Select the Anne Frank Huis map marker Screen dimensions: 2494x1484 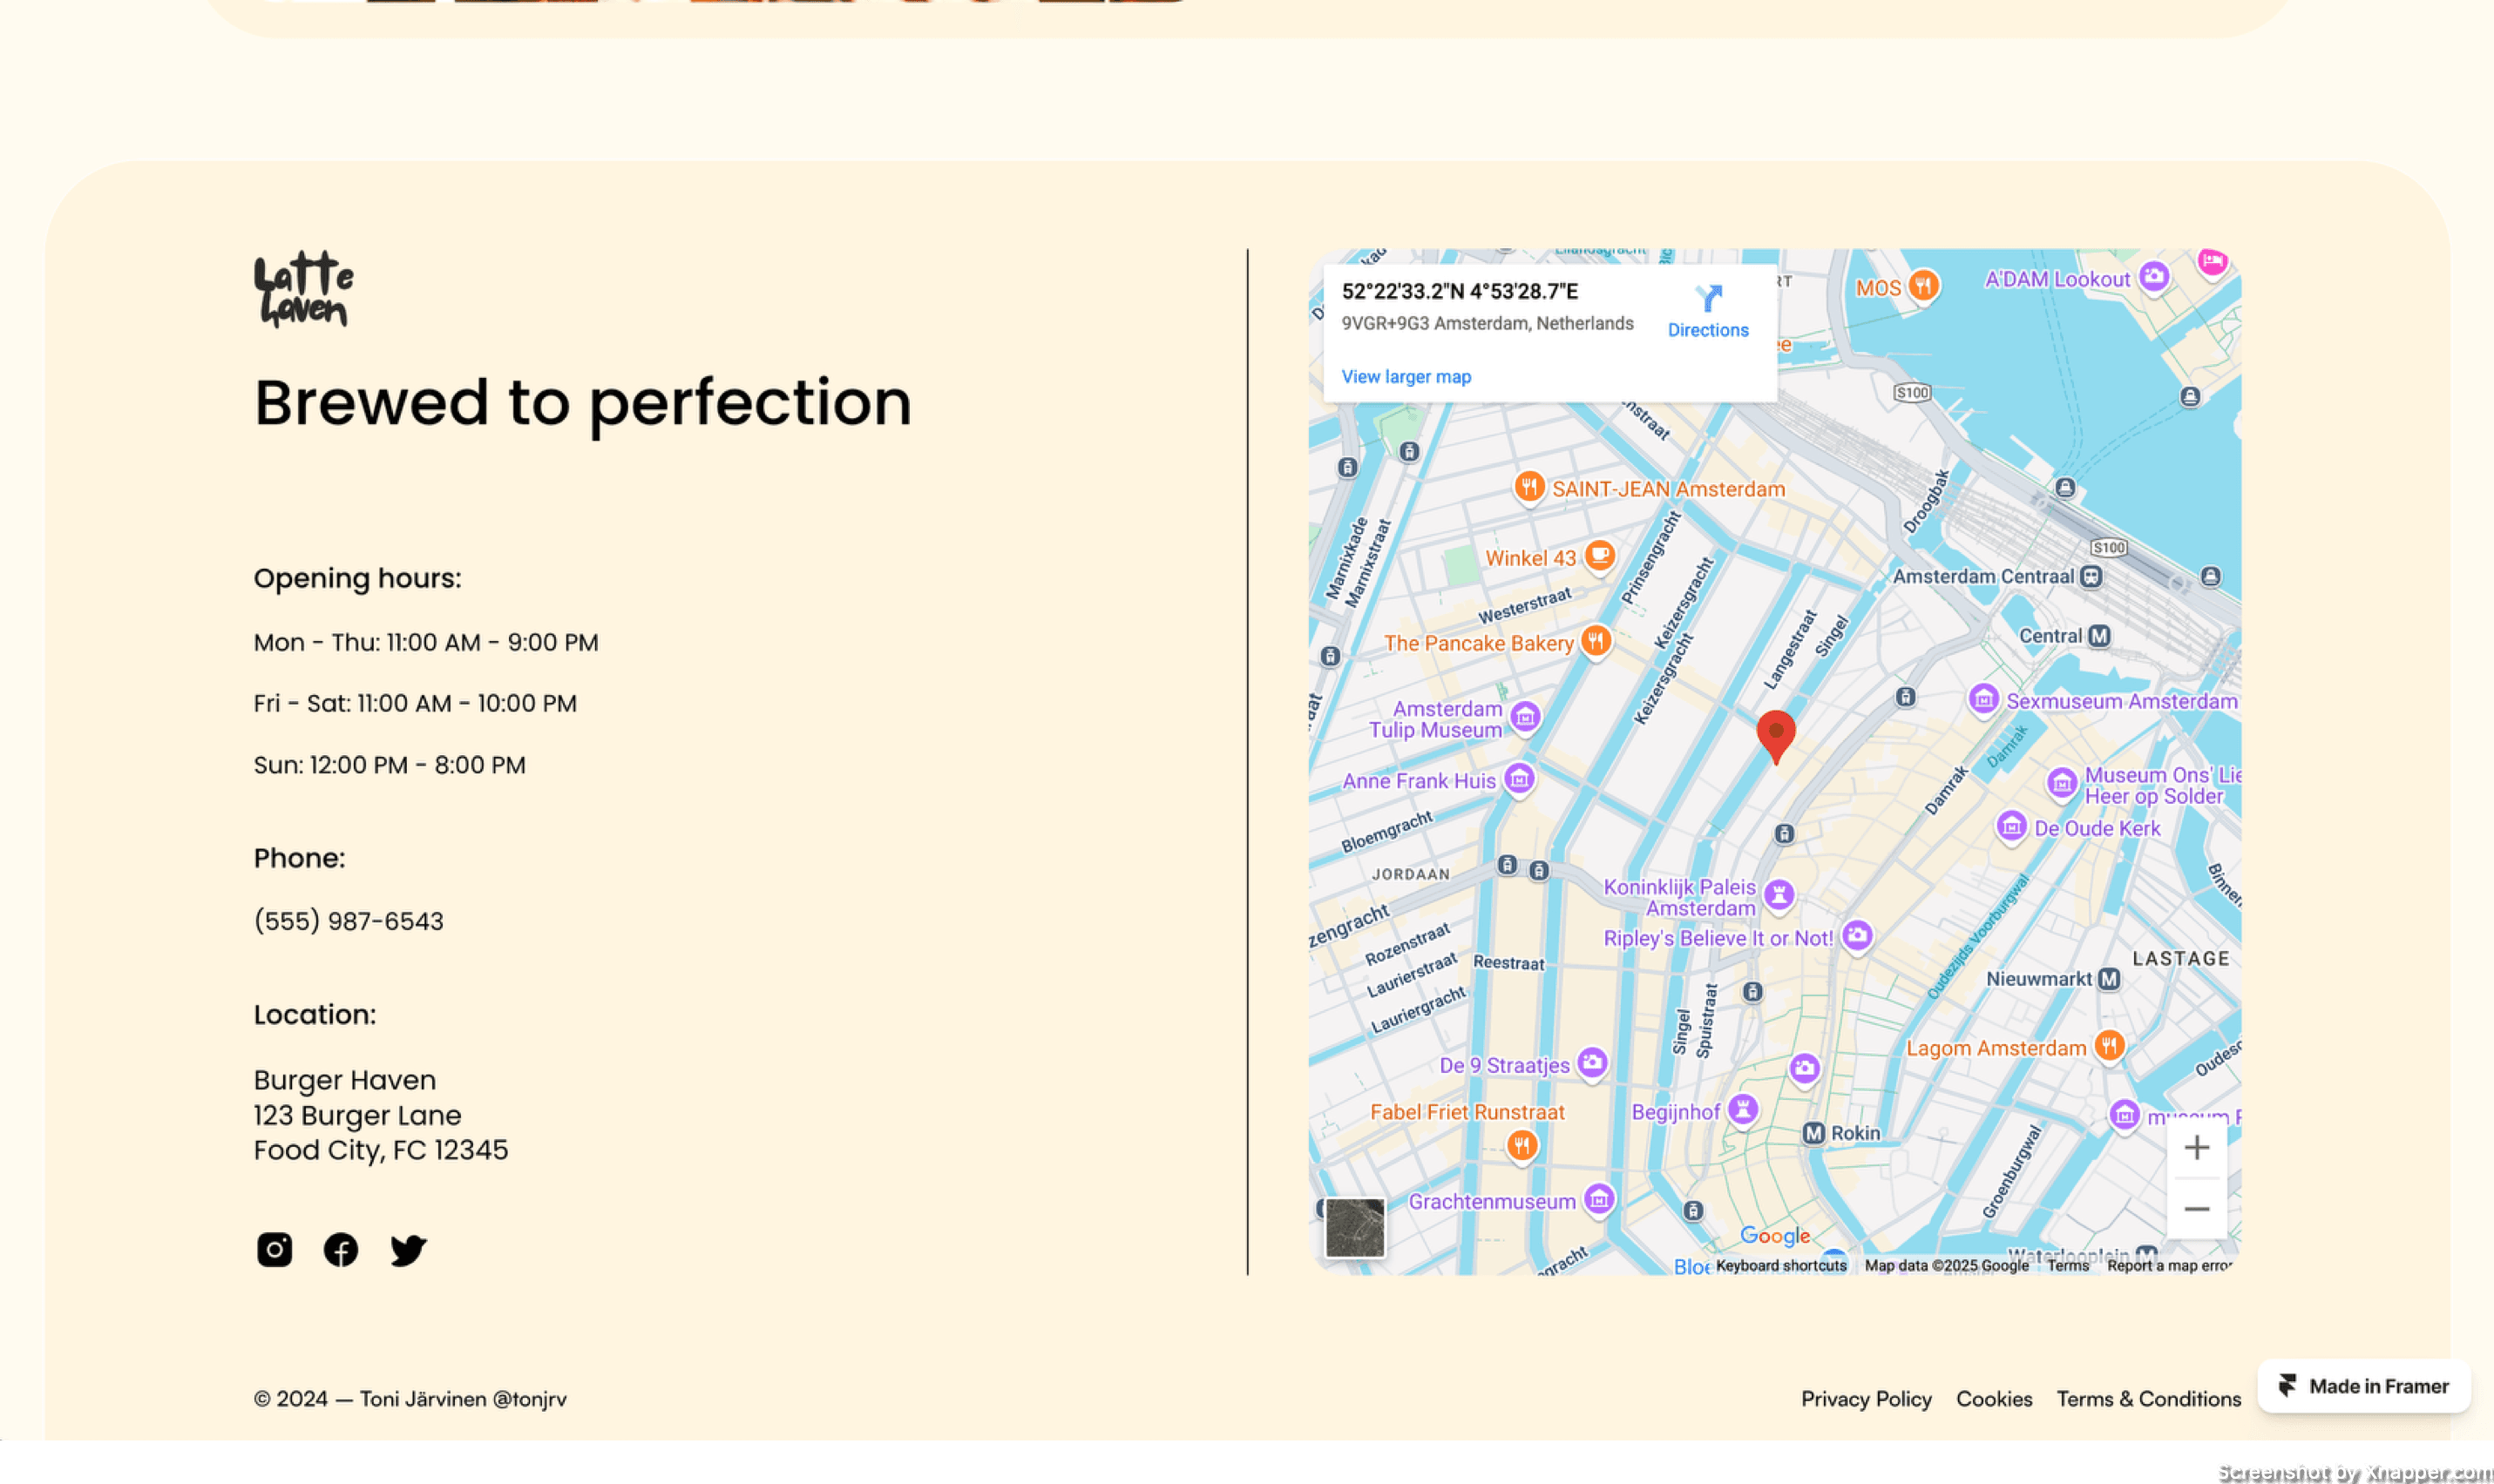tap(1519, 779)
